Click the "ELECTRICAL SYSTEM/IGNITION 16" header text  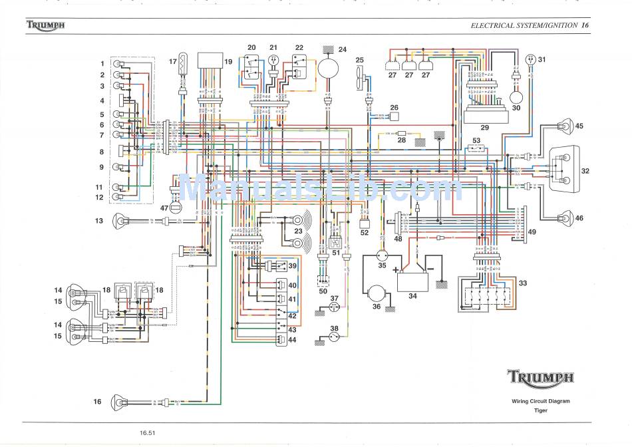tap(530, 25)
